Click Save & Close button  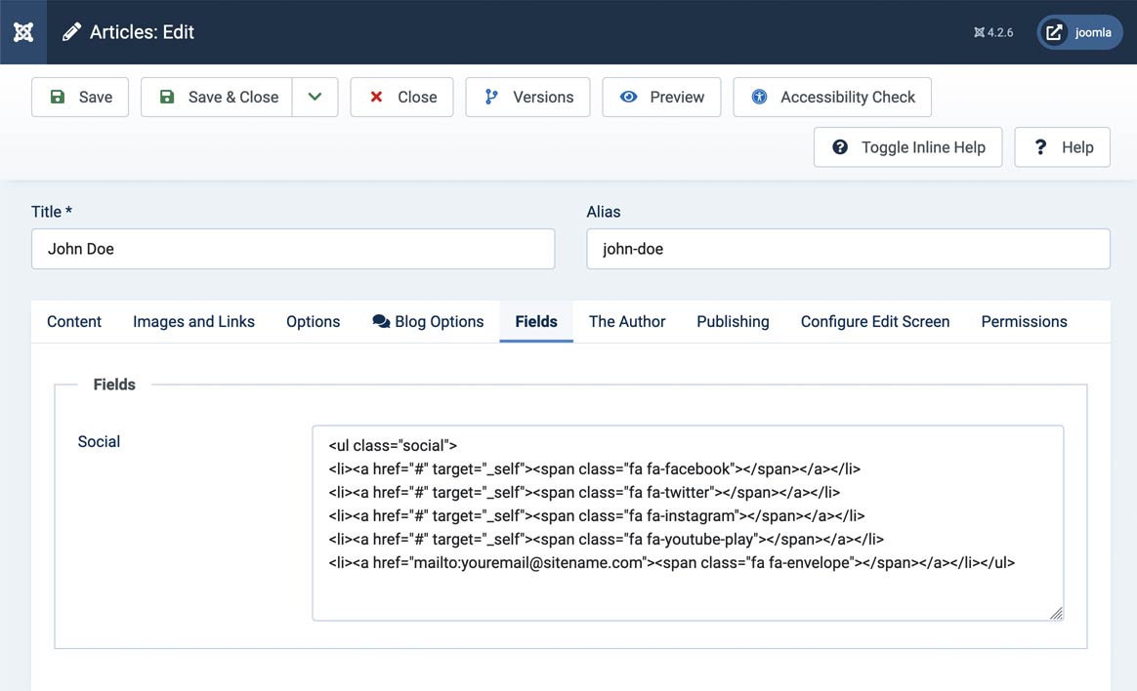tap(217, 98)
